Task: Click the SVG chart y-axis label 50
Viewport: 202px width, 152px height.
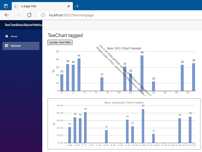Action: [x=57, y=52]
